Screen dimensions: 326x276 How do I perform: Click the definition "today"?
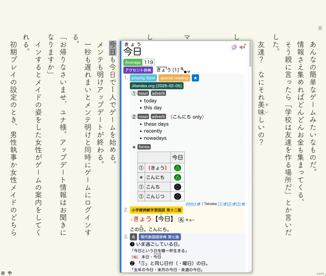click(150, 101)
